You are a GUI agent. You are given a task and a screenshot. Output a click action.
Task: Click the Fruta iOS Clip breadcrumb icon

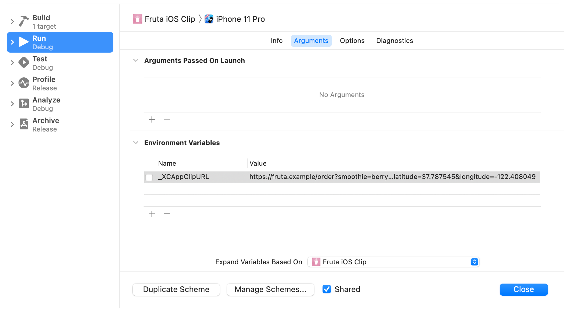[138, 19]
